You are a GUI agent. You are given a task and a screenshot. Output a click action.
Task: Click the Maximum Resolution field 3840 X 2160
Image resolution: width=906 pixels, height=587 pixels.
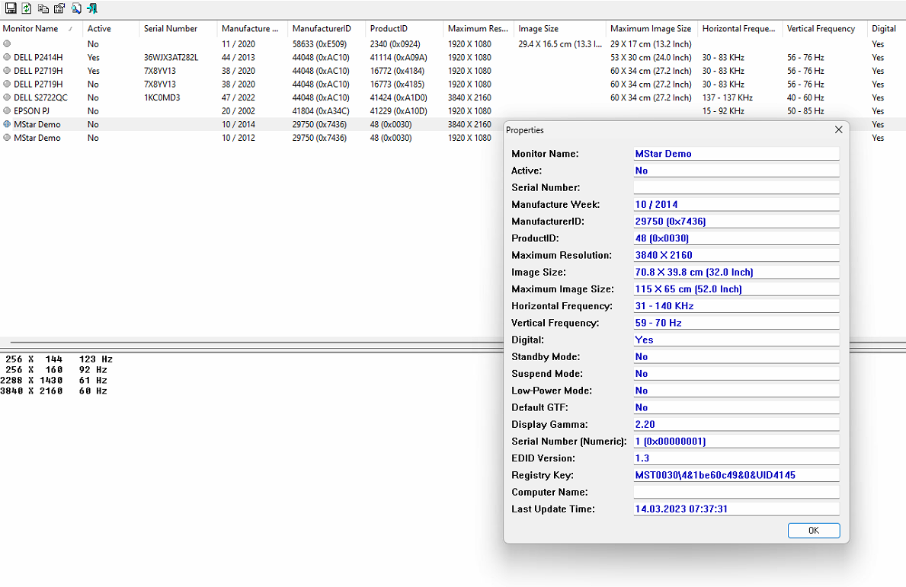[x=736, y=255]
